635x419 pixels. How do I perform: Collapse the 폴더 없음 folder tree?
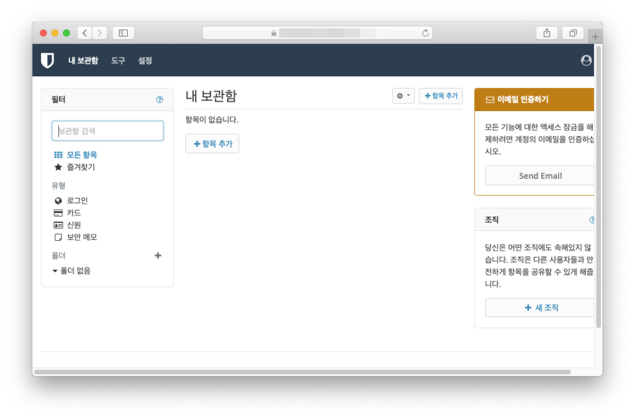coord(55,271)
